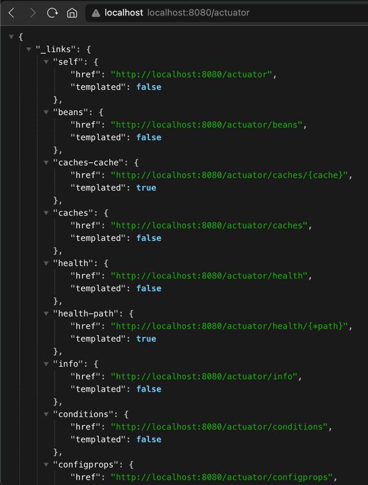Image resolution: width=368 pixels, height=485 pixels.
Task: Collapse the "health" node
Action: [46, 263]
